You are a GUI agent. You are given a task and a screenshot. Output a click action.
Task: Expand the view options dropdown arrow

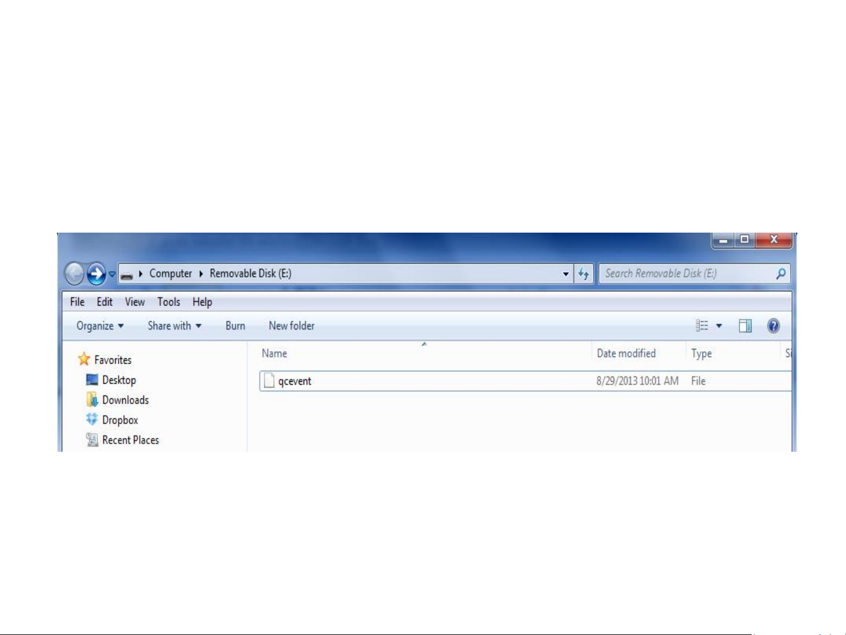click(x=719, y=326)
